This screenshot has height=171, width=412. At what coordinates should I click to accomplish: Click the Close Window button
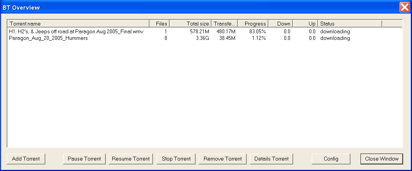pos(381,159)
